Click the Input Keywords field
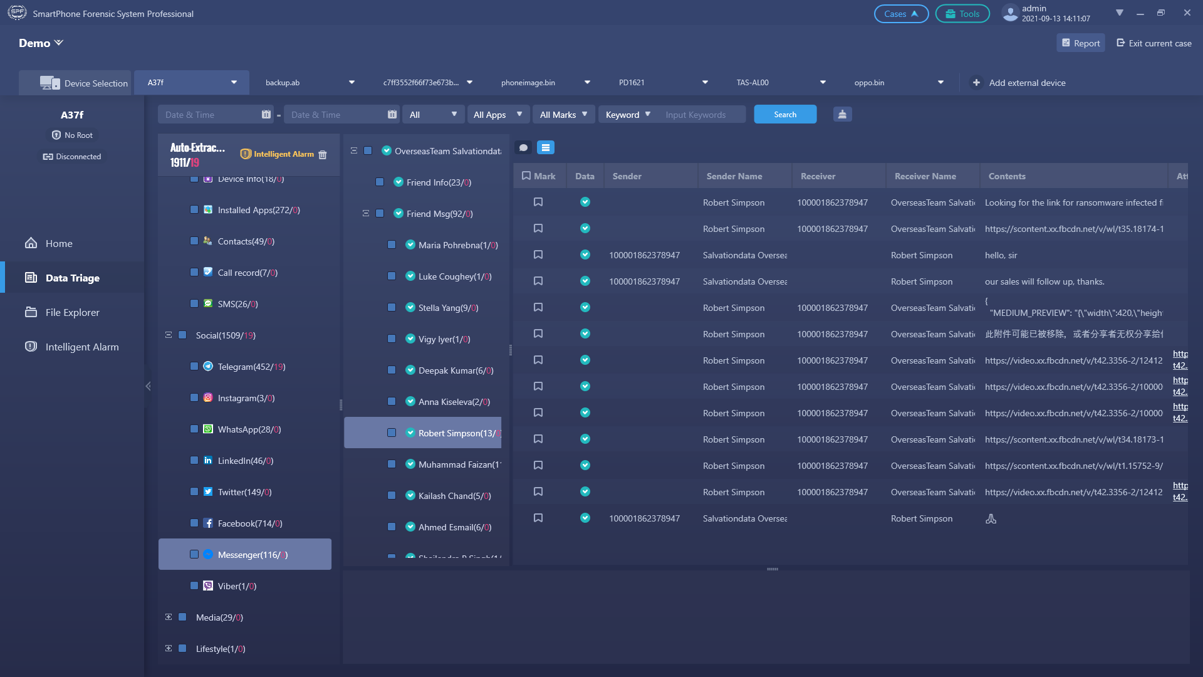This screenshot has width=1203, height=677. [x=703, y=115]
